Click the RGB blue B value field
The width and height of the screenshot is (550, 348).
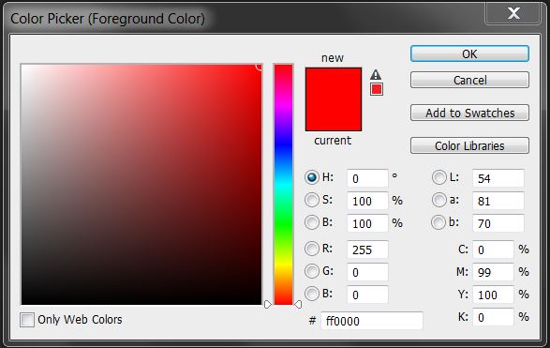[367, 295]
